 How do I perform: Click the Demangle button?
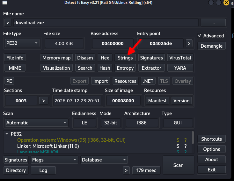point(211,46)
